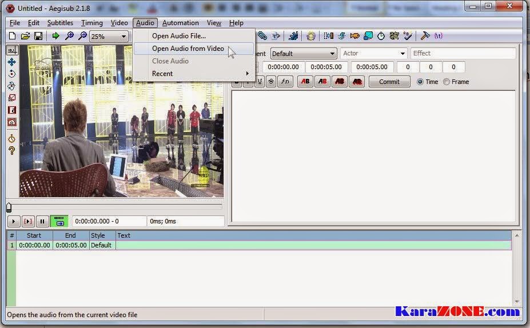Open the File menu
This screenshot has height=328, width=530.
coord(14,23)
